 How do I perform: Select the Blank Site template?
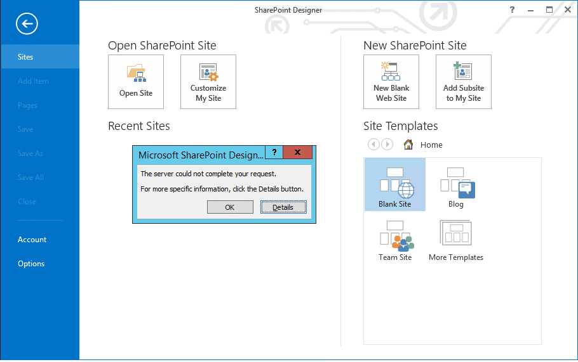tap(395, 184)
